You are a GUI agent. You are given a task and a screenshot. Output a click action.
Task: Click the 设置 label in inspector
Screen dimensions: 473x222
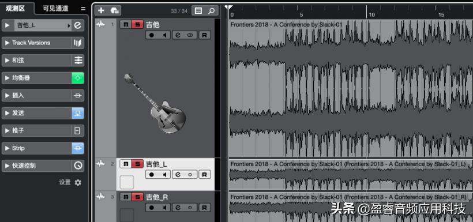[x=65, y=182]
